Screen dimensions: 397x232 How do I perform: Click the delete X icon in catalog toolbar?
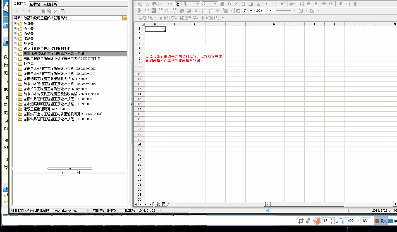coord(56,11)
